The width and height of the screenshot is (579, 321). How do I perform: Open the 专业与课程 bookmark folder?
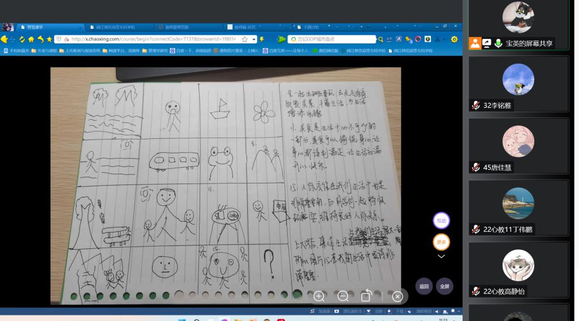44,50
